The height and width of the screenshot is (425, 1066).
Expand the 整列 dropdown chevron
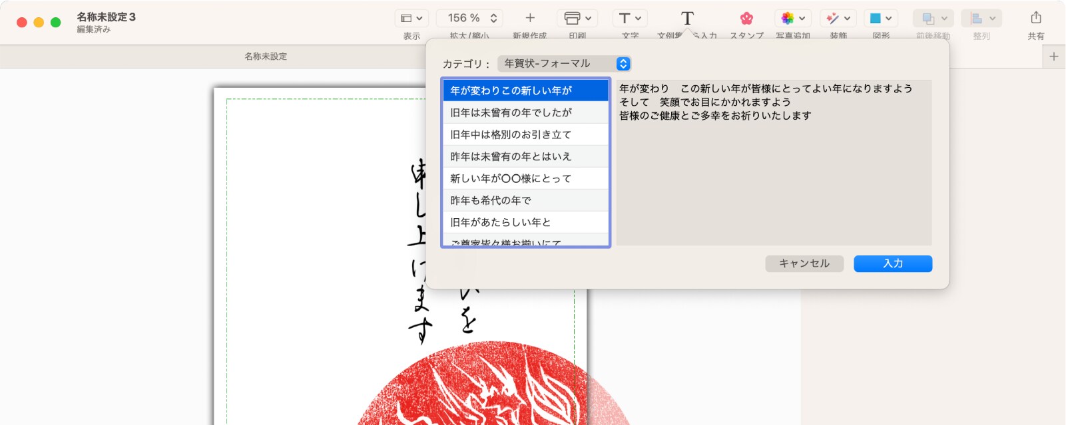coord(992,19)
